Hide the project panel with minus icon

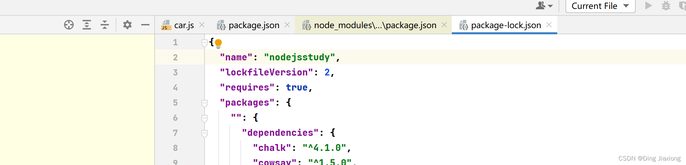point(145,25)
